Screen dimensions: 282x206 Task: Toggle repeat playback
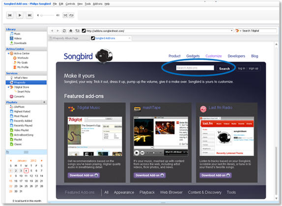click(x=72, y=15)
